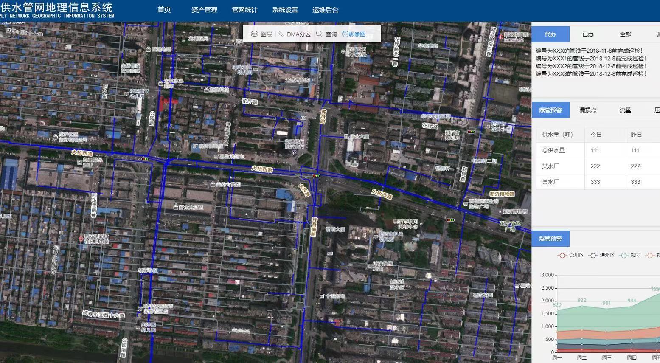660x363 pixels.
Task: Select the 总供水量 table row
Action: [553, 150]
